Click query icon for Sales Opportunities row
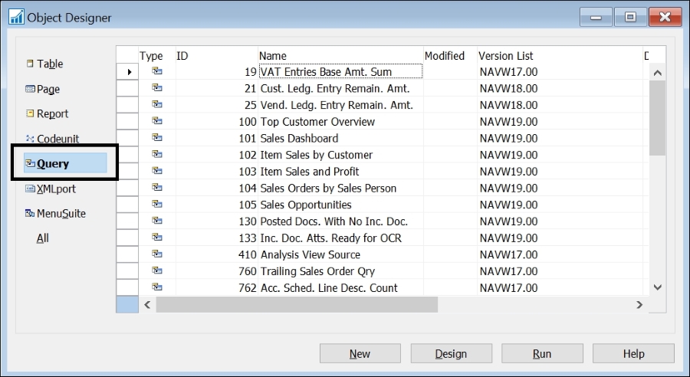The width and height of the screenshot is (690, 377). point(157,204)
